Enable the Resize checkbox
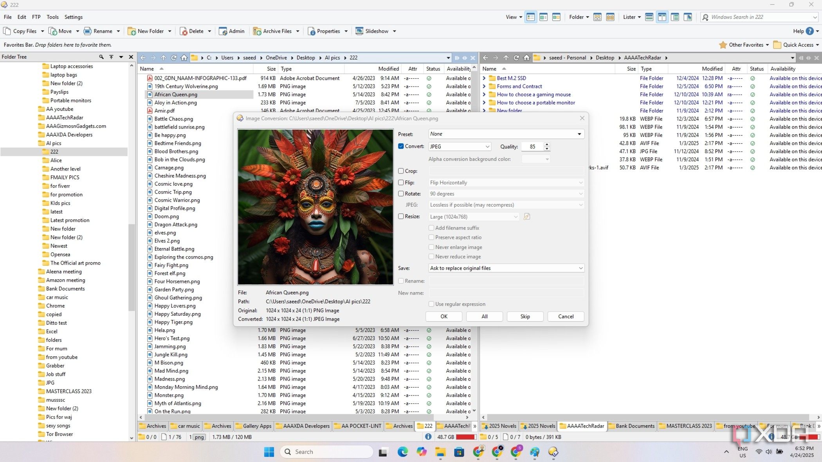The width and height of the screenshot is (822, 462). (x=401, y=216)
